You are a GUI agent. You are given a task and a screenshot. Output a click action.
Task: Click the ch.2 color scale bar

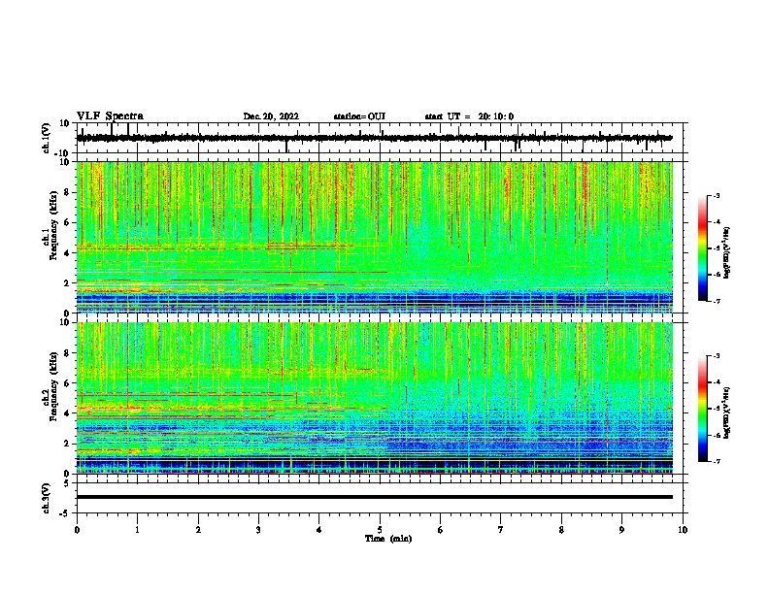[x=702, y=409]
